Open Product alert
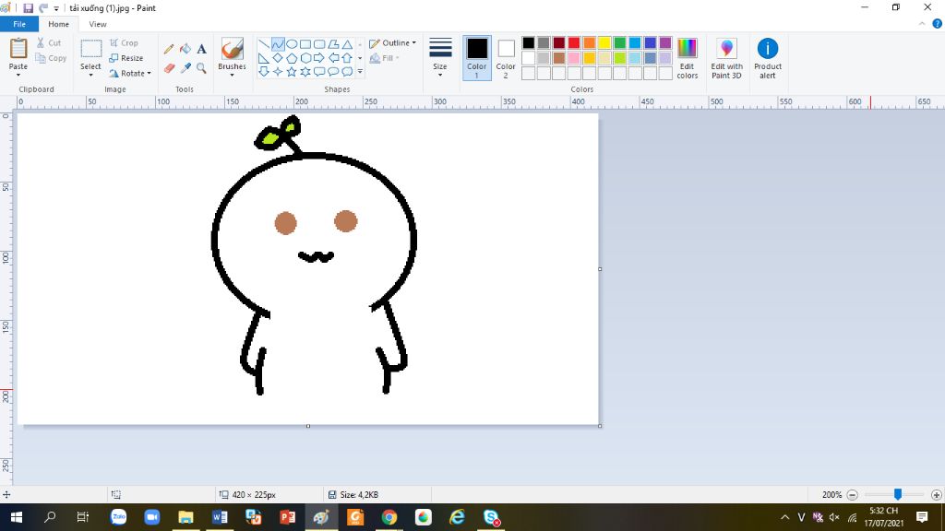 [768, 58]
